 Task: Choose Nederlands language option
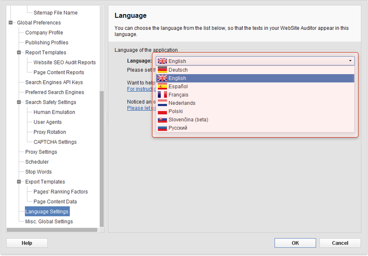[x=255, y=103]
